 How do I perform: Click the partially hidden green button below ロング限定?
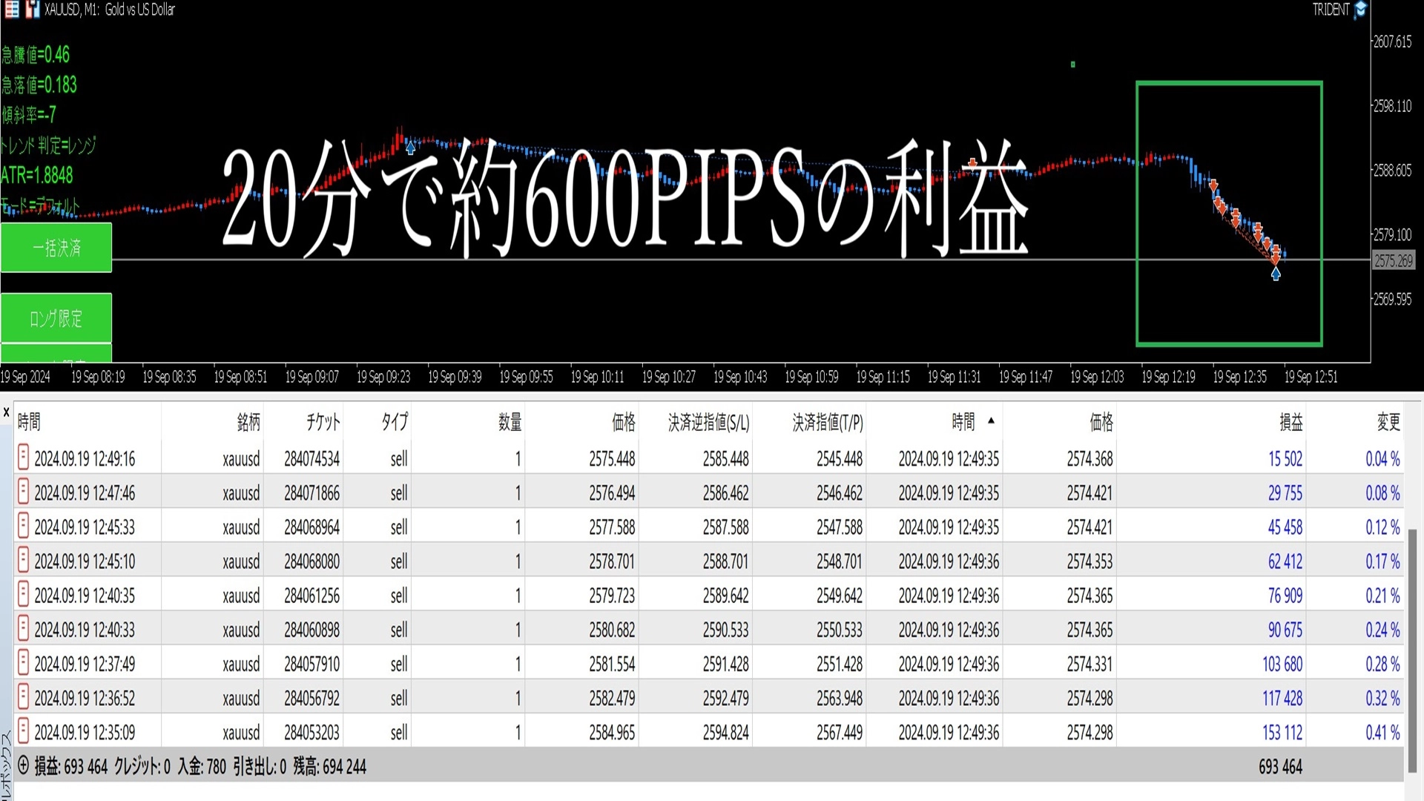56,354
